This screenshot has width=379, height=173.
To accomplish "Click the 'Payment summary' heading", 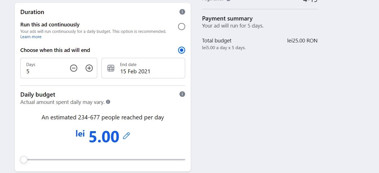I will pos(227,19).
